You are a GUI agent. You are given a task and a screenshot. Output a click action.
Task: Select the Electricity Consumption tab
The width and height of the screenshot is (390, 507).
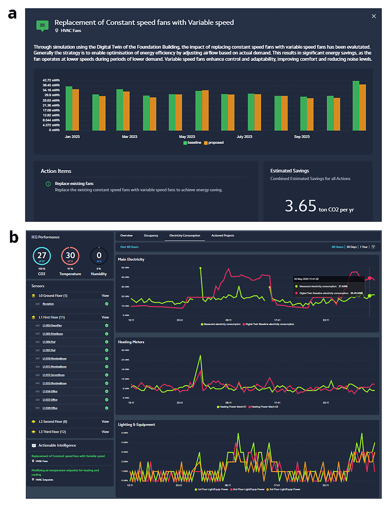(185, 236)
